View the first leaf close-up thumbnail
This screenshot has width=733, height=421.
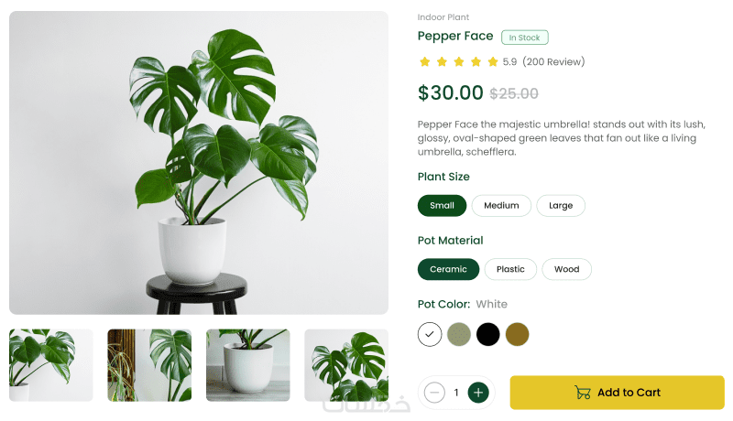click(51, 365)
